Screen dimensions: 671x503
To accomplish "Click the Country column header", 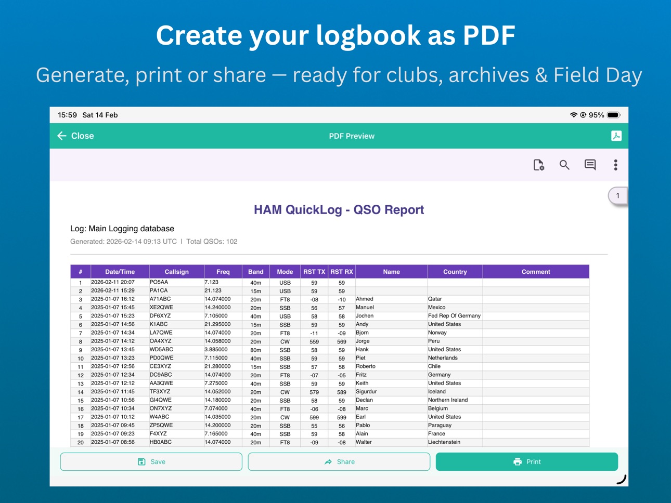I will pos(455,272).
